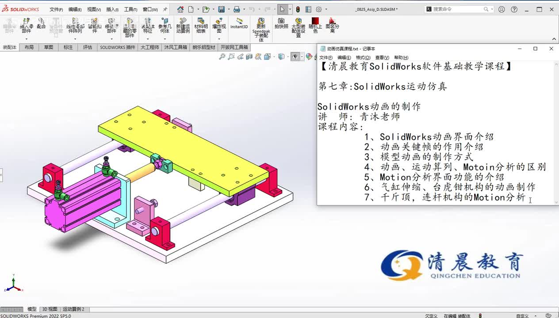This screenshot has height=318, width=559.
Task: Expand dropdown under 插入零部件
Action: [26, 39]
